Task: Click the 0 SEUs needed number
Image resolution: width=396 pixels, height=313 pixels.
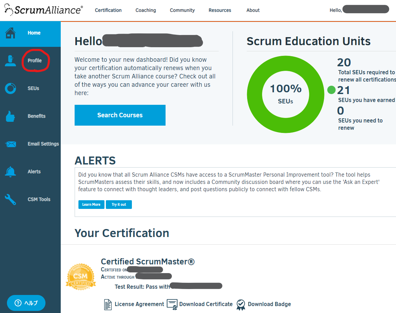Action: (x=340, y=111)
